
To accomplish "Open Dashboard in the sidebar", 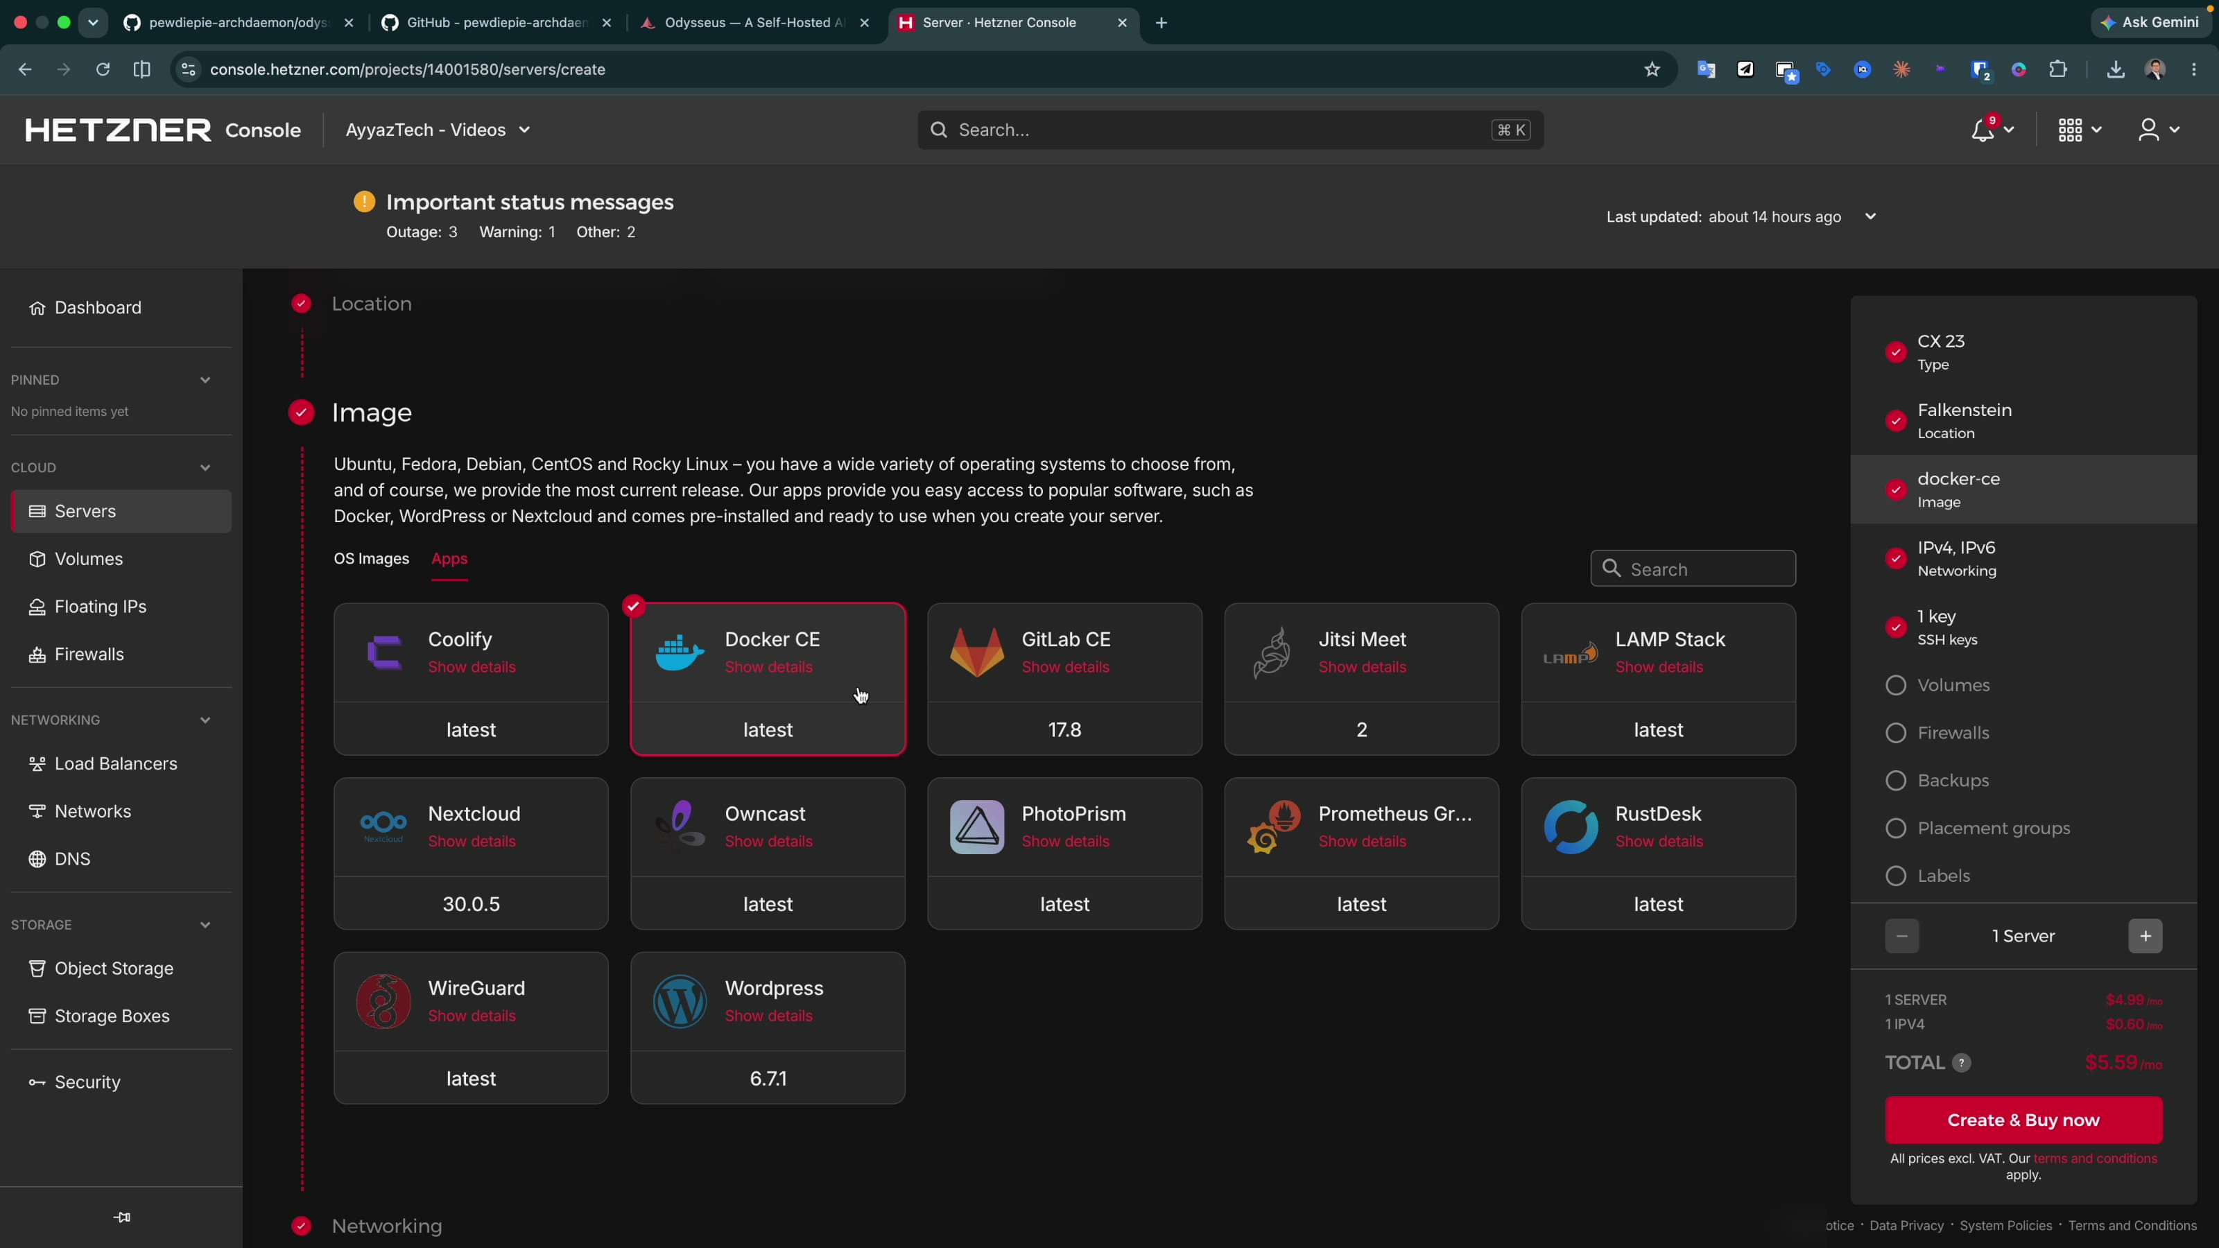I will (x=121, y=309).
